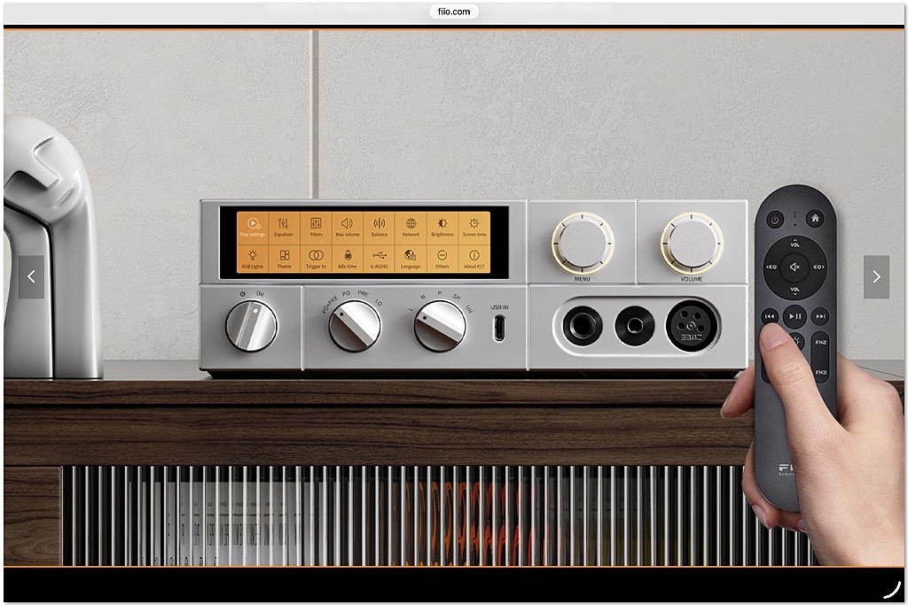Click the play/pause button on the remote

tap(795, 316)
